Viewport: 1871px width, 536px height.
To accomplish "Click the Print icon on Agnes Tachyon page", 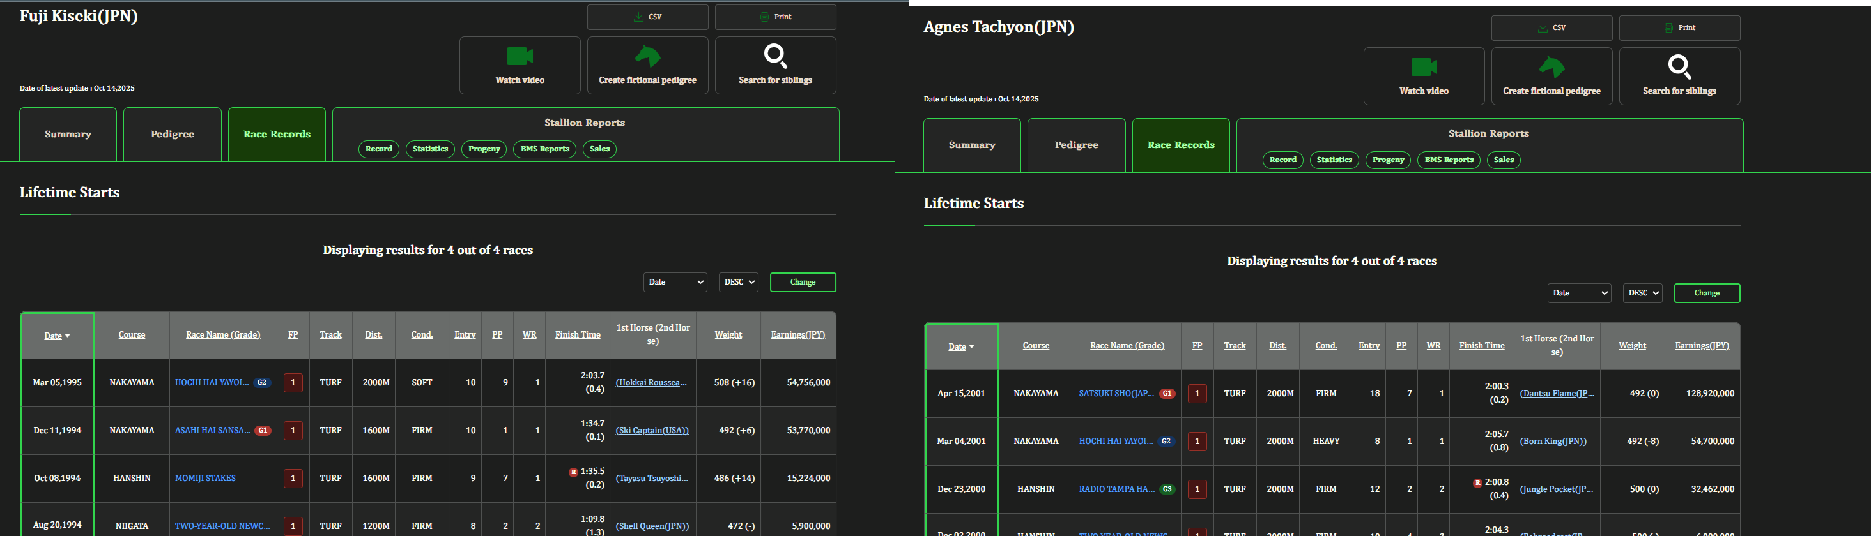I will 1668,27.
